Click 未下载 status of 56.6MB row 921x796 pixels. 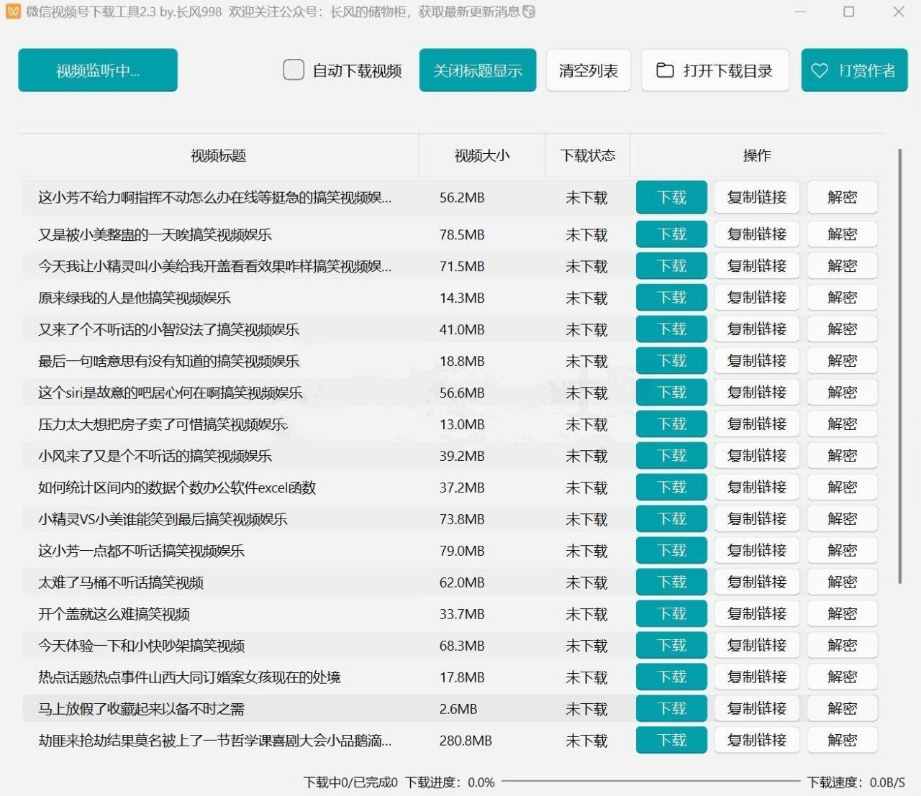(586, 393)
